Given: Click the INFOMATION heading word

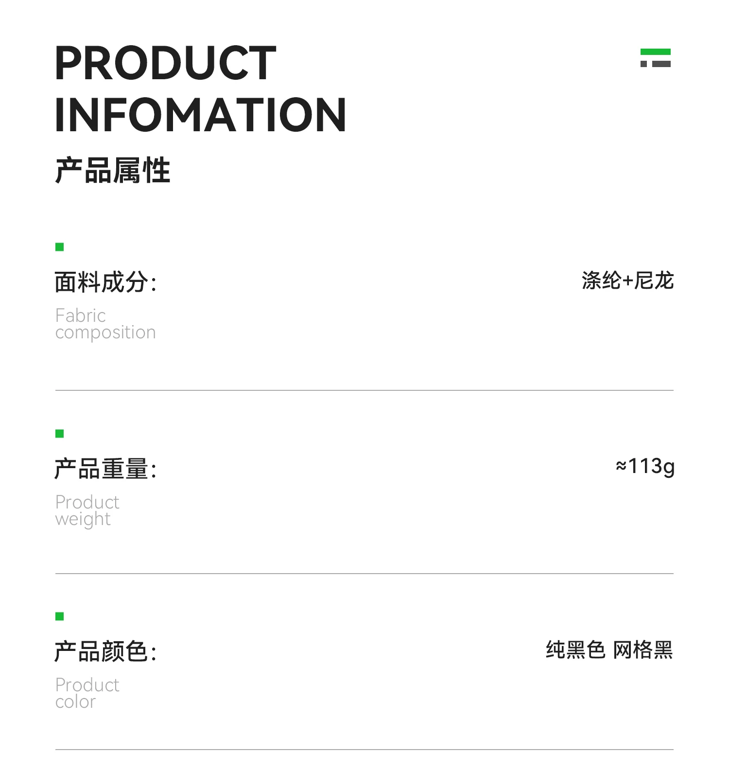Looking at the screenshot, I should (x=200, y=115).
